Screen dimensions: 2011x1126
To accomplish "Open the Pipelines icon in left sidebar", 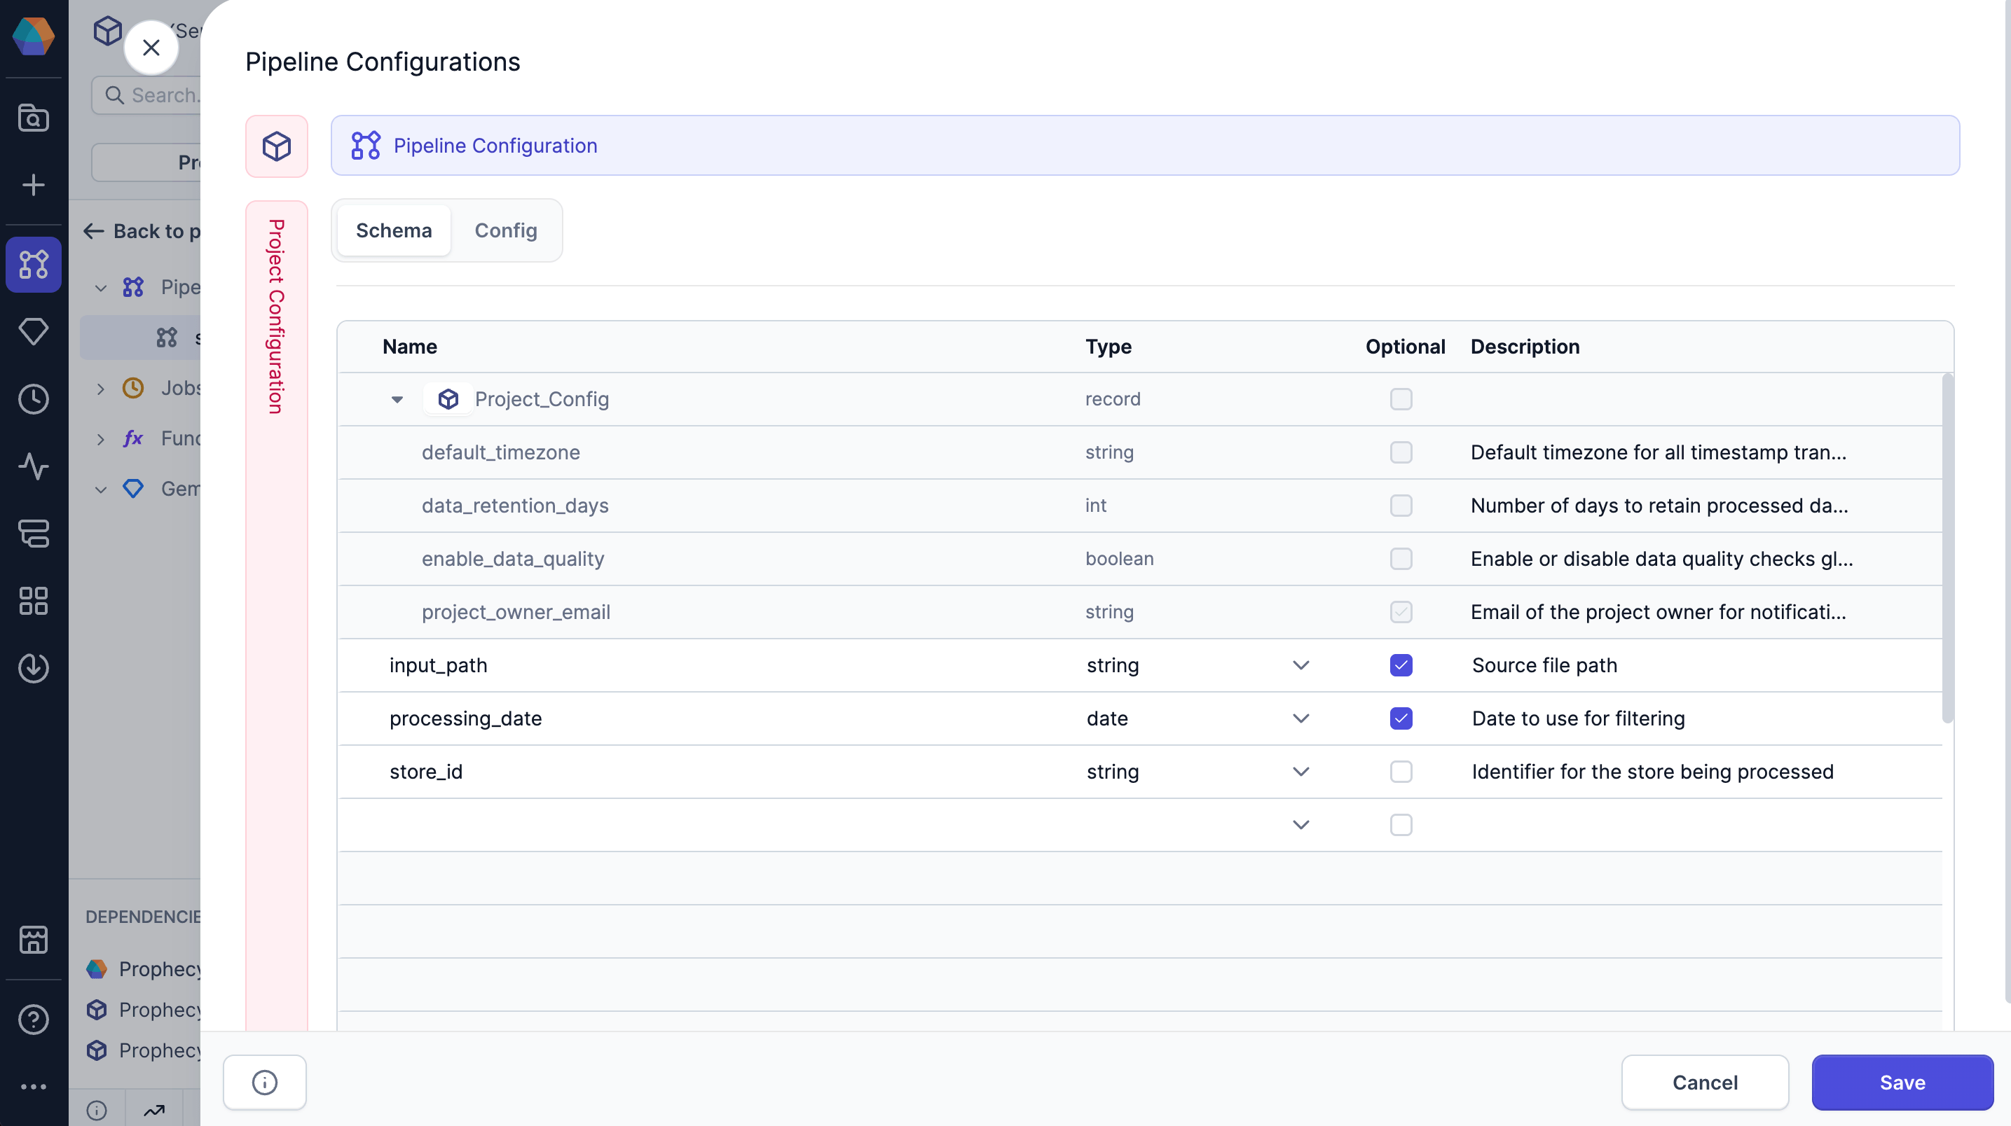I will (34, 265).
